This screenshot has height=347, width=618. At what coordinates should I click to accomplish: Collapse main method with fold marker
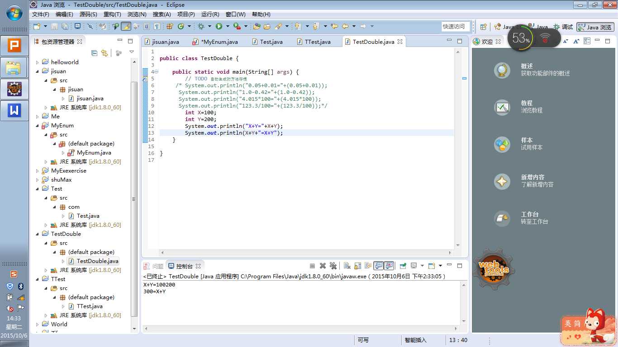click(157, 71)
